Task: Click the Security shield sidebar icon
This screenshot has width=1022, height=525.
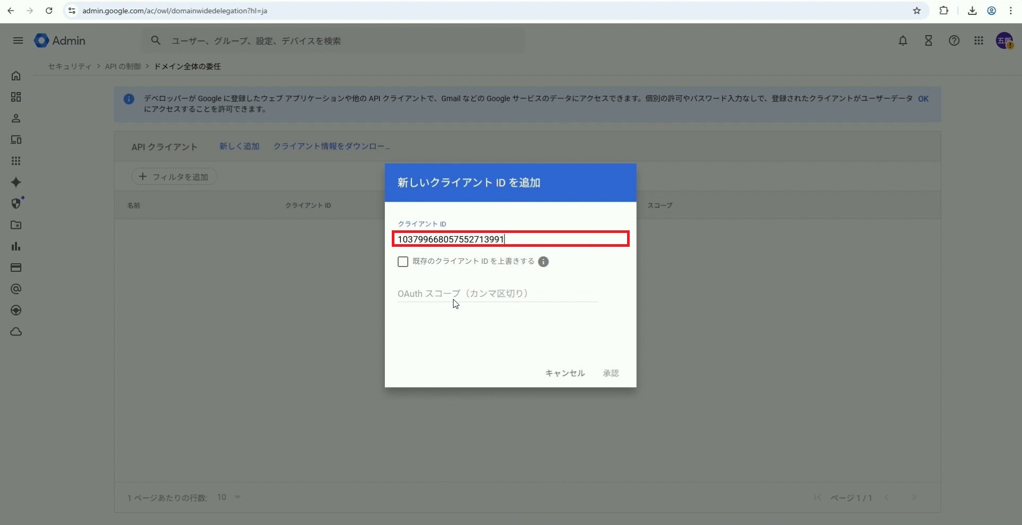Action: (x=16, y=204)
